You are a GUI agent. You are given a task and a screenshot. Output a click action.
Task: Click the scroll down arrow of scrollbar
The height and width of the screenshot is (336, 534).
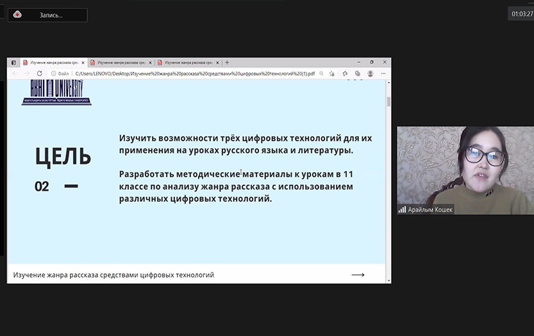click(388, 280)
